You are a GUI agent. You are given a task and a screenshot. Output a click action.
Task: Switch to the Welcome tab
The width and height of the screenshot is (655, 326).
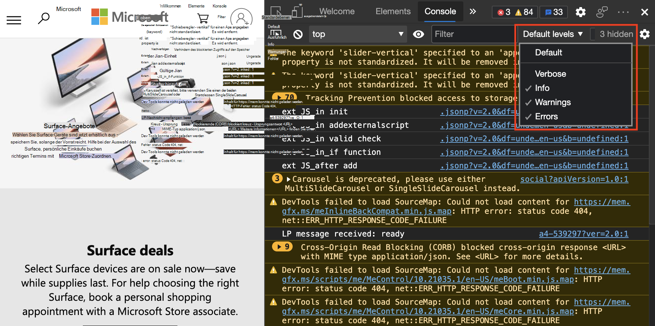(337, 11)
